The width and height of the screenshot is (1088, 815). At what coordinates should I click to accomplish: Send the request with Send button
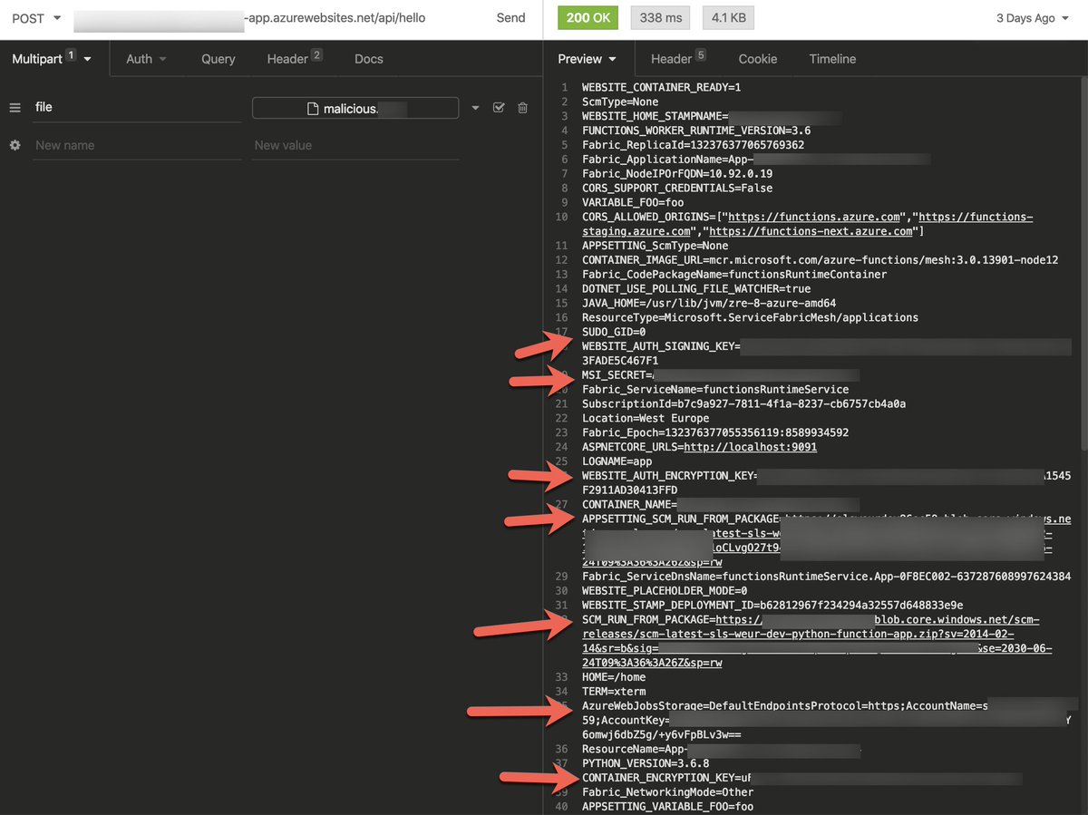tap(510, 18)
